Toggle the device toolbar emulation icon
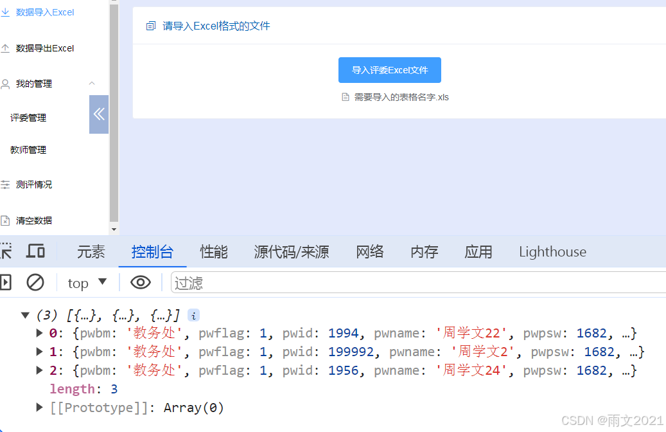Screen dimensions: 666x432 (x=35, y=251)
